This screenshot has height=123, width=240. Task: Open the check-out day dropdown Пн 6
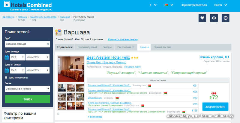coord(17,70)
